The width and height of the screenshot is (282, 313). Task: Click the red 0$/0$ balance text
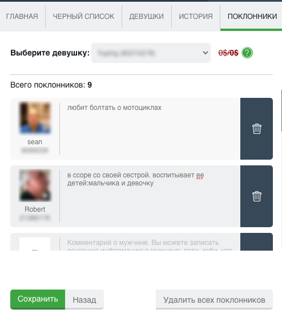click(228, 53)
